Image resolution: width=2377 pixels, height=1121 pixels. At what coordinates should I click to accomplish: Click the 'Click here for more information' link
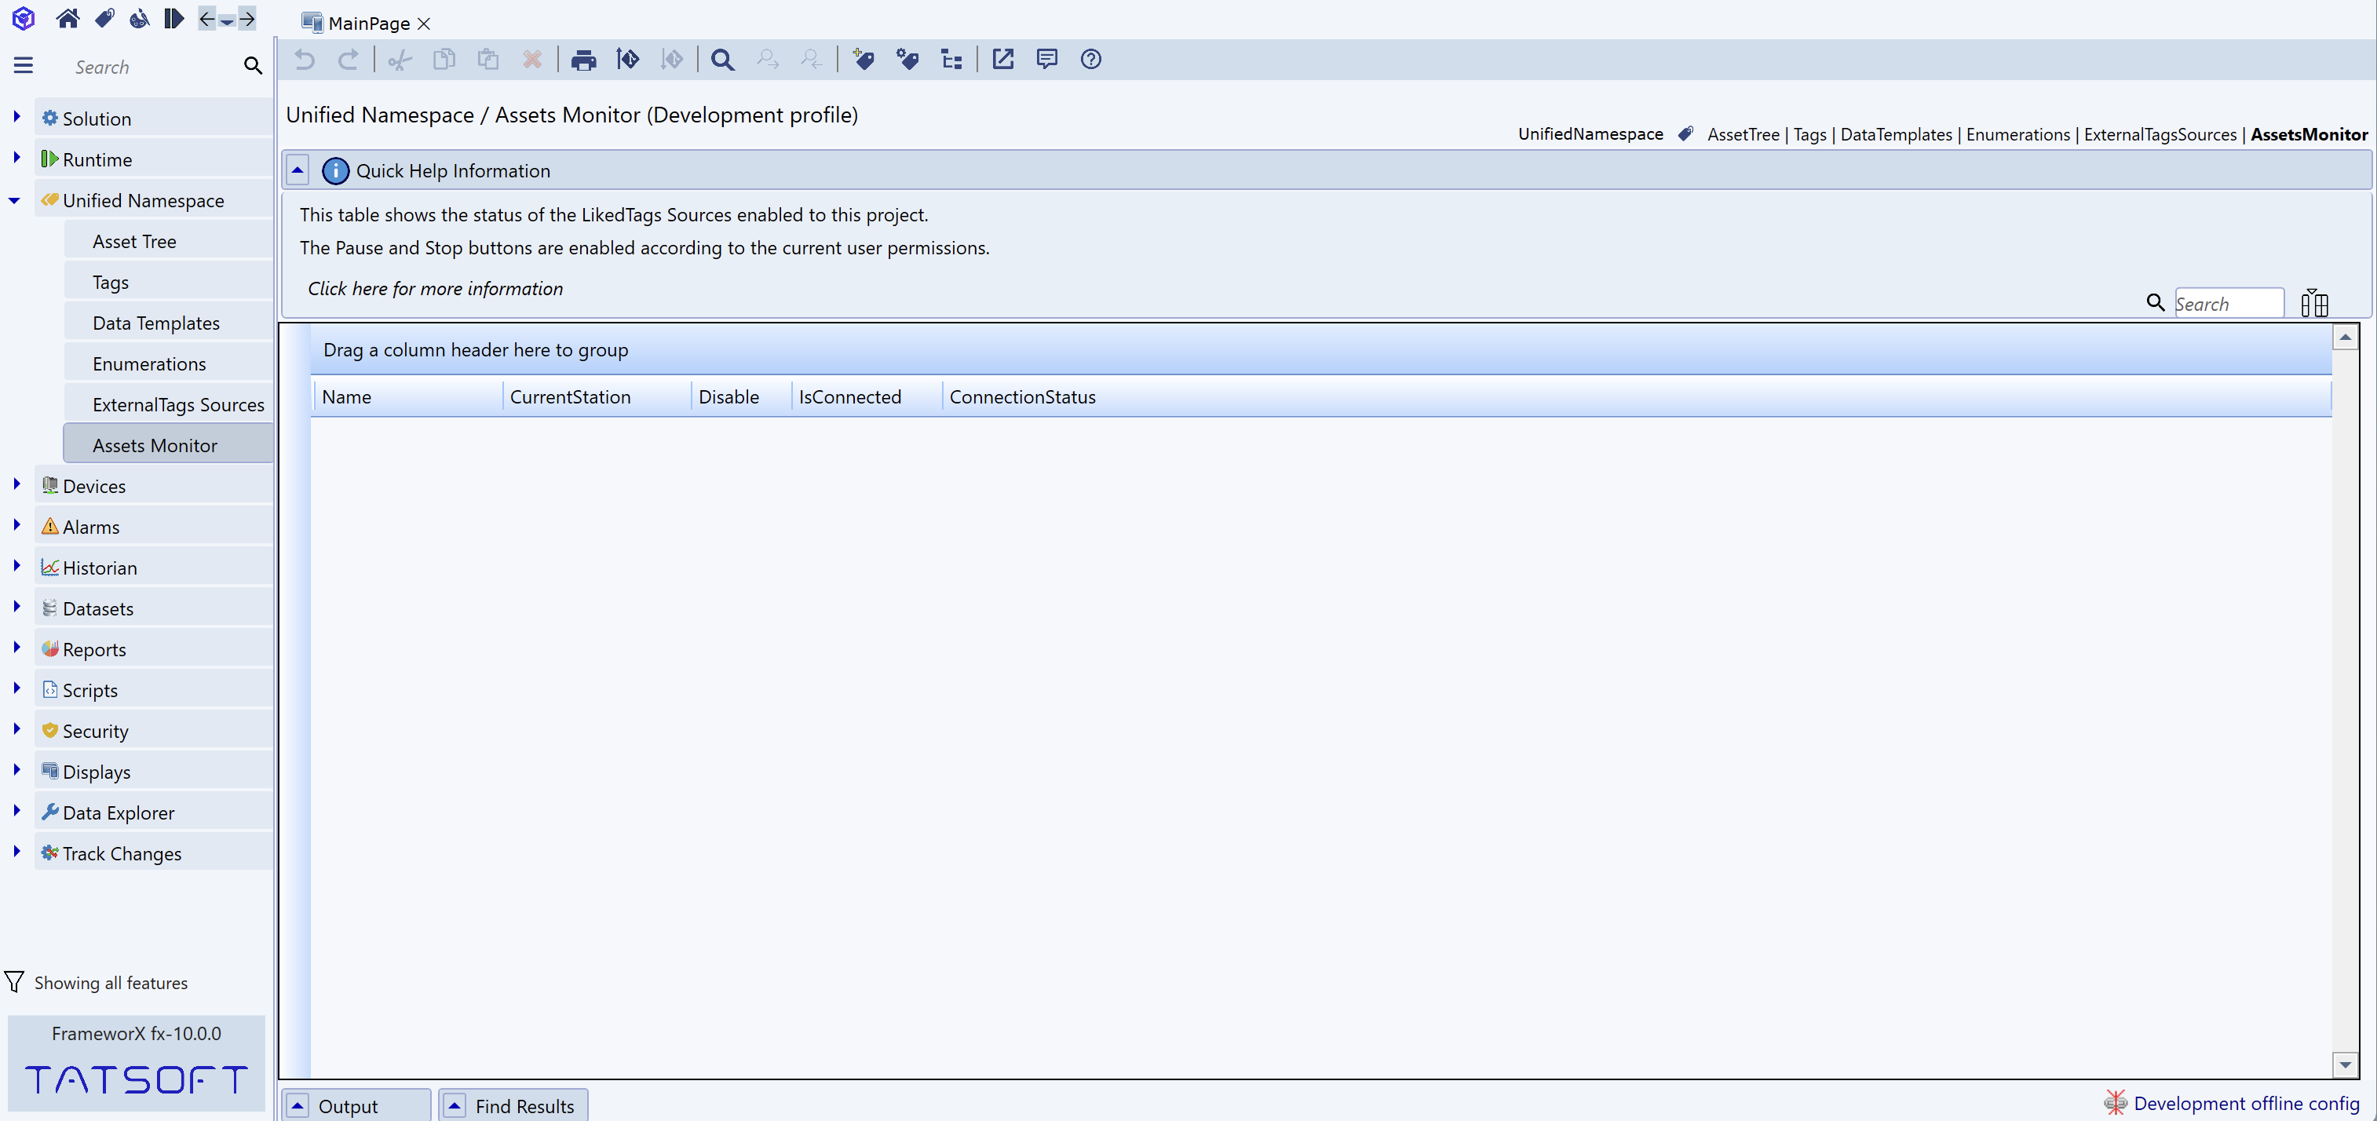pos(435,289)
